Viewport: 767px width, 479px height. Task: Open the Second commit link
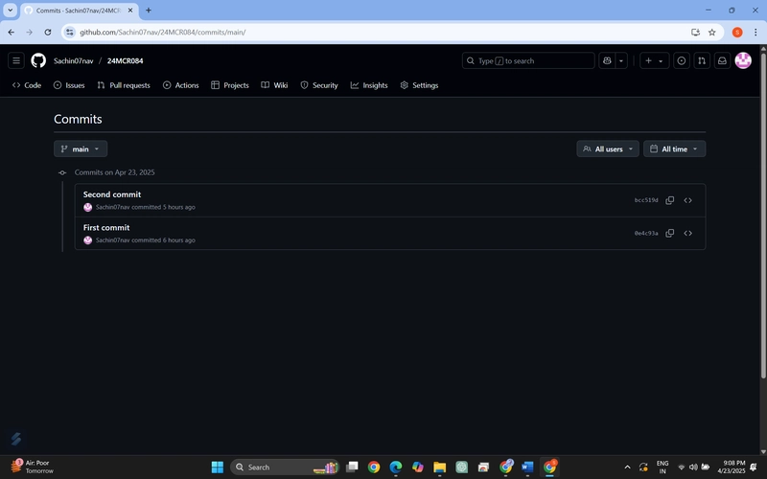click(112, 194)
